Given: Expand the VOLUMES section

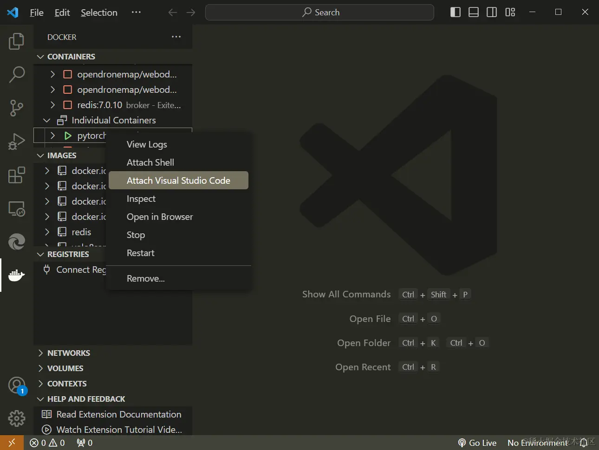Looking at the screenshot, I should (x=41, y=368).
